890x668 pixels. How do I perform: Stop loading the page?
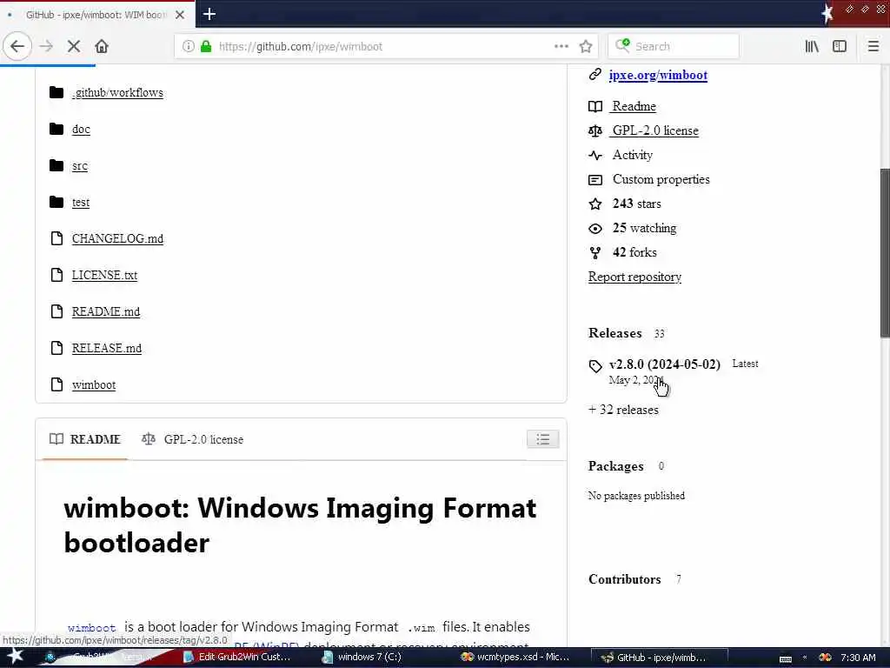coord(73,46)
